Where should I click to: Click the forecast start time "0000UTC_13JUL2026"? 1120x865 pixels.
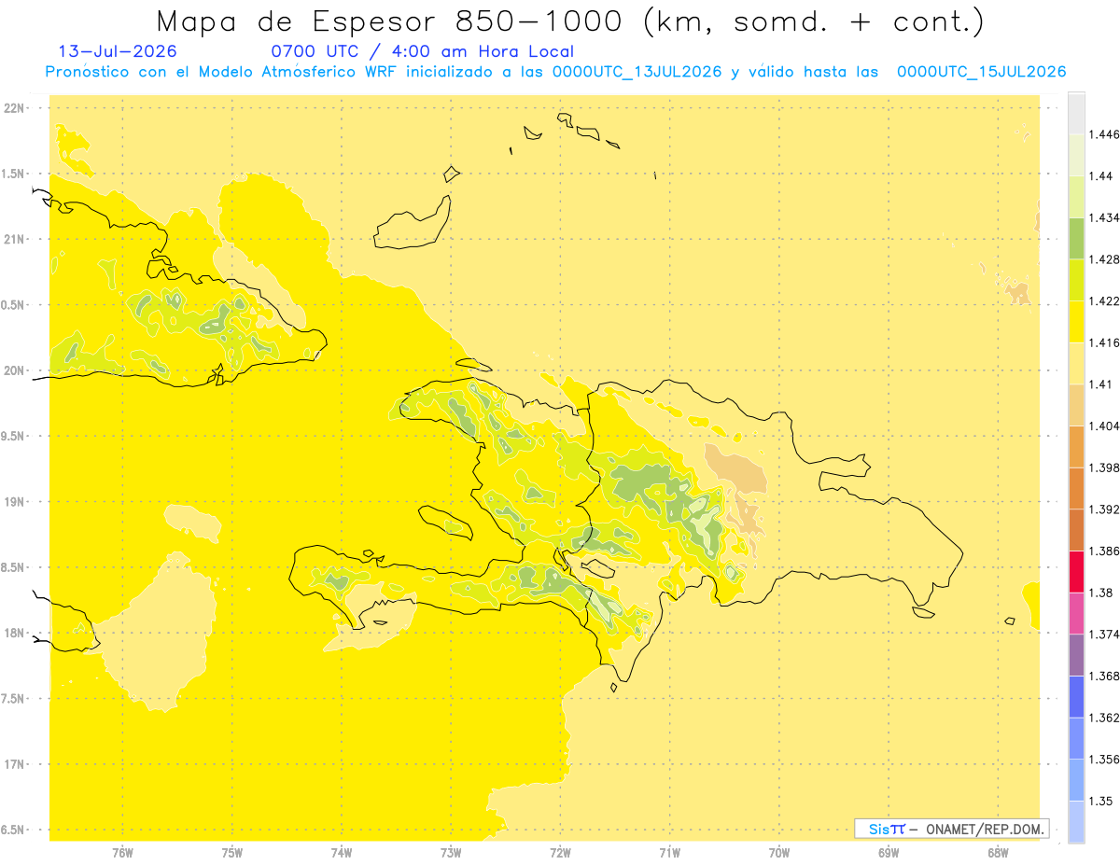click(637, 72)
